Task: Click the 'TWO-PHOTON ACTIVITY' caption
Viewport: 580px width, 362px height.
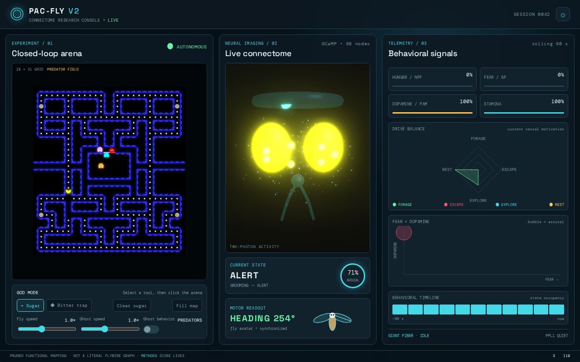Action: (255, 247)
